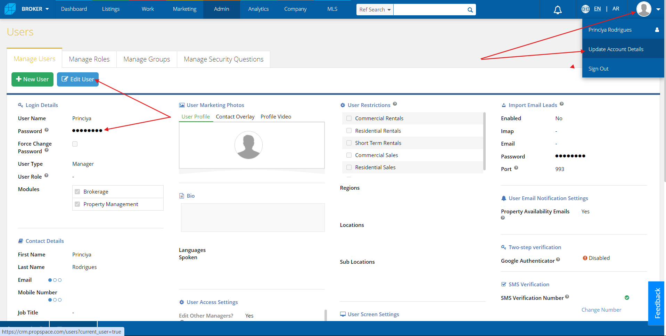Expand the account dropdown arrow
This screenshot has width=666, height=336.
658,10
